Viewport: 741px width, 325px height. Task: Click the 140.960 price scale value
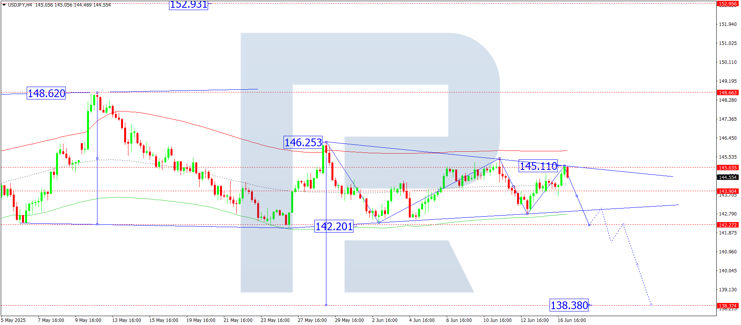coord(728,251)
